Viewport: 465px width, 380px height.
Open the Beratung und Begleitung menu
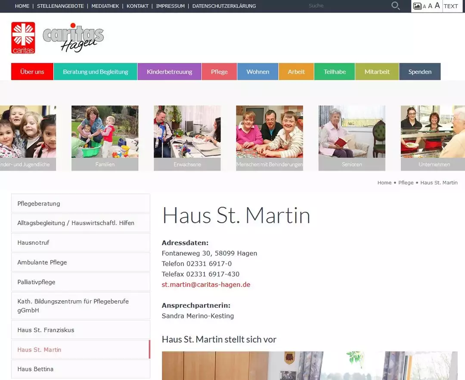coord(95,72)
